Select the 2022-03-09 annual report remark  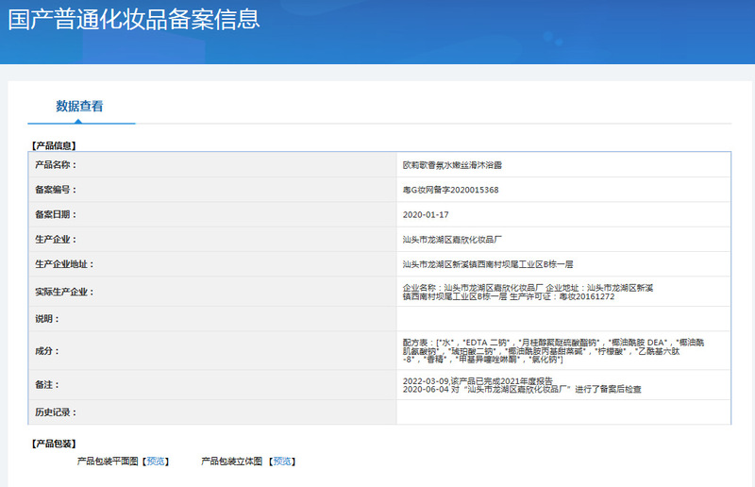478,381
